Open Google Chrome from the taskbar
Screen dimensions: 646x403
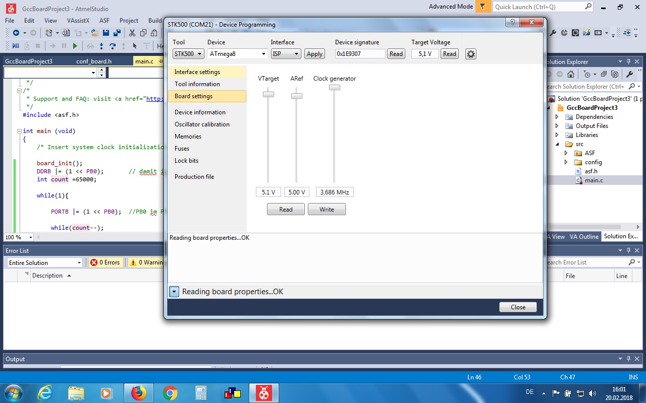point(170,393)
